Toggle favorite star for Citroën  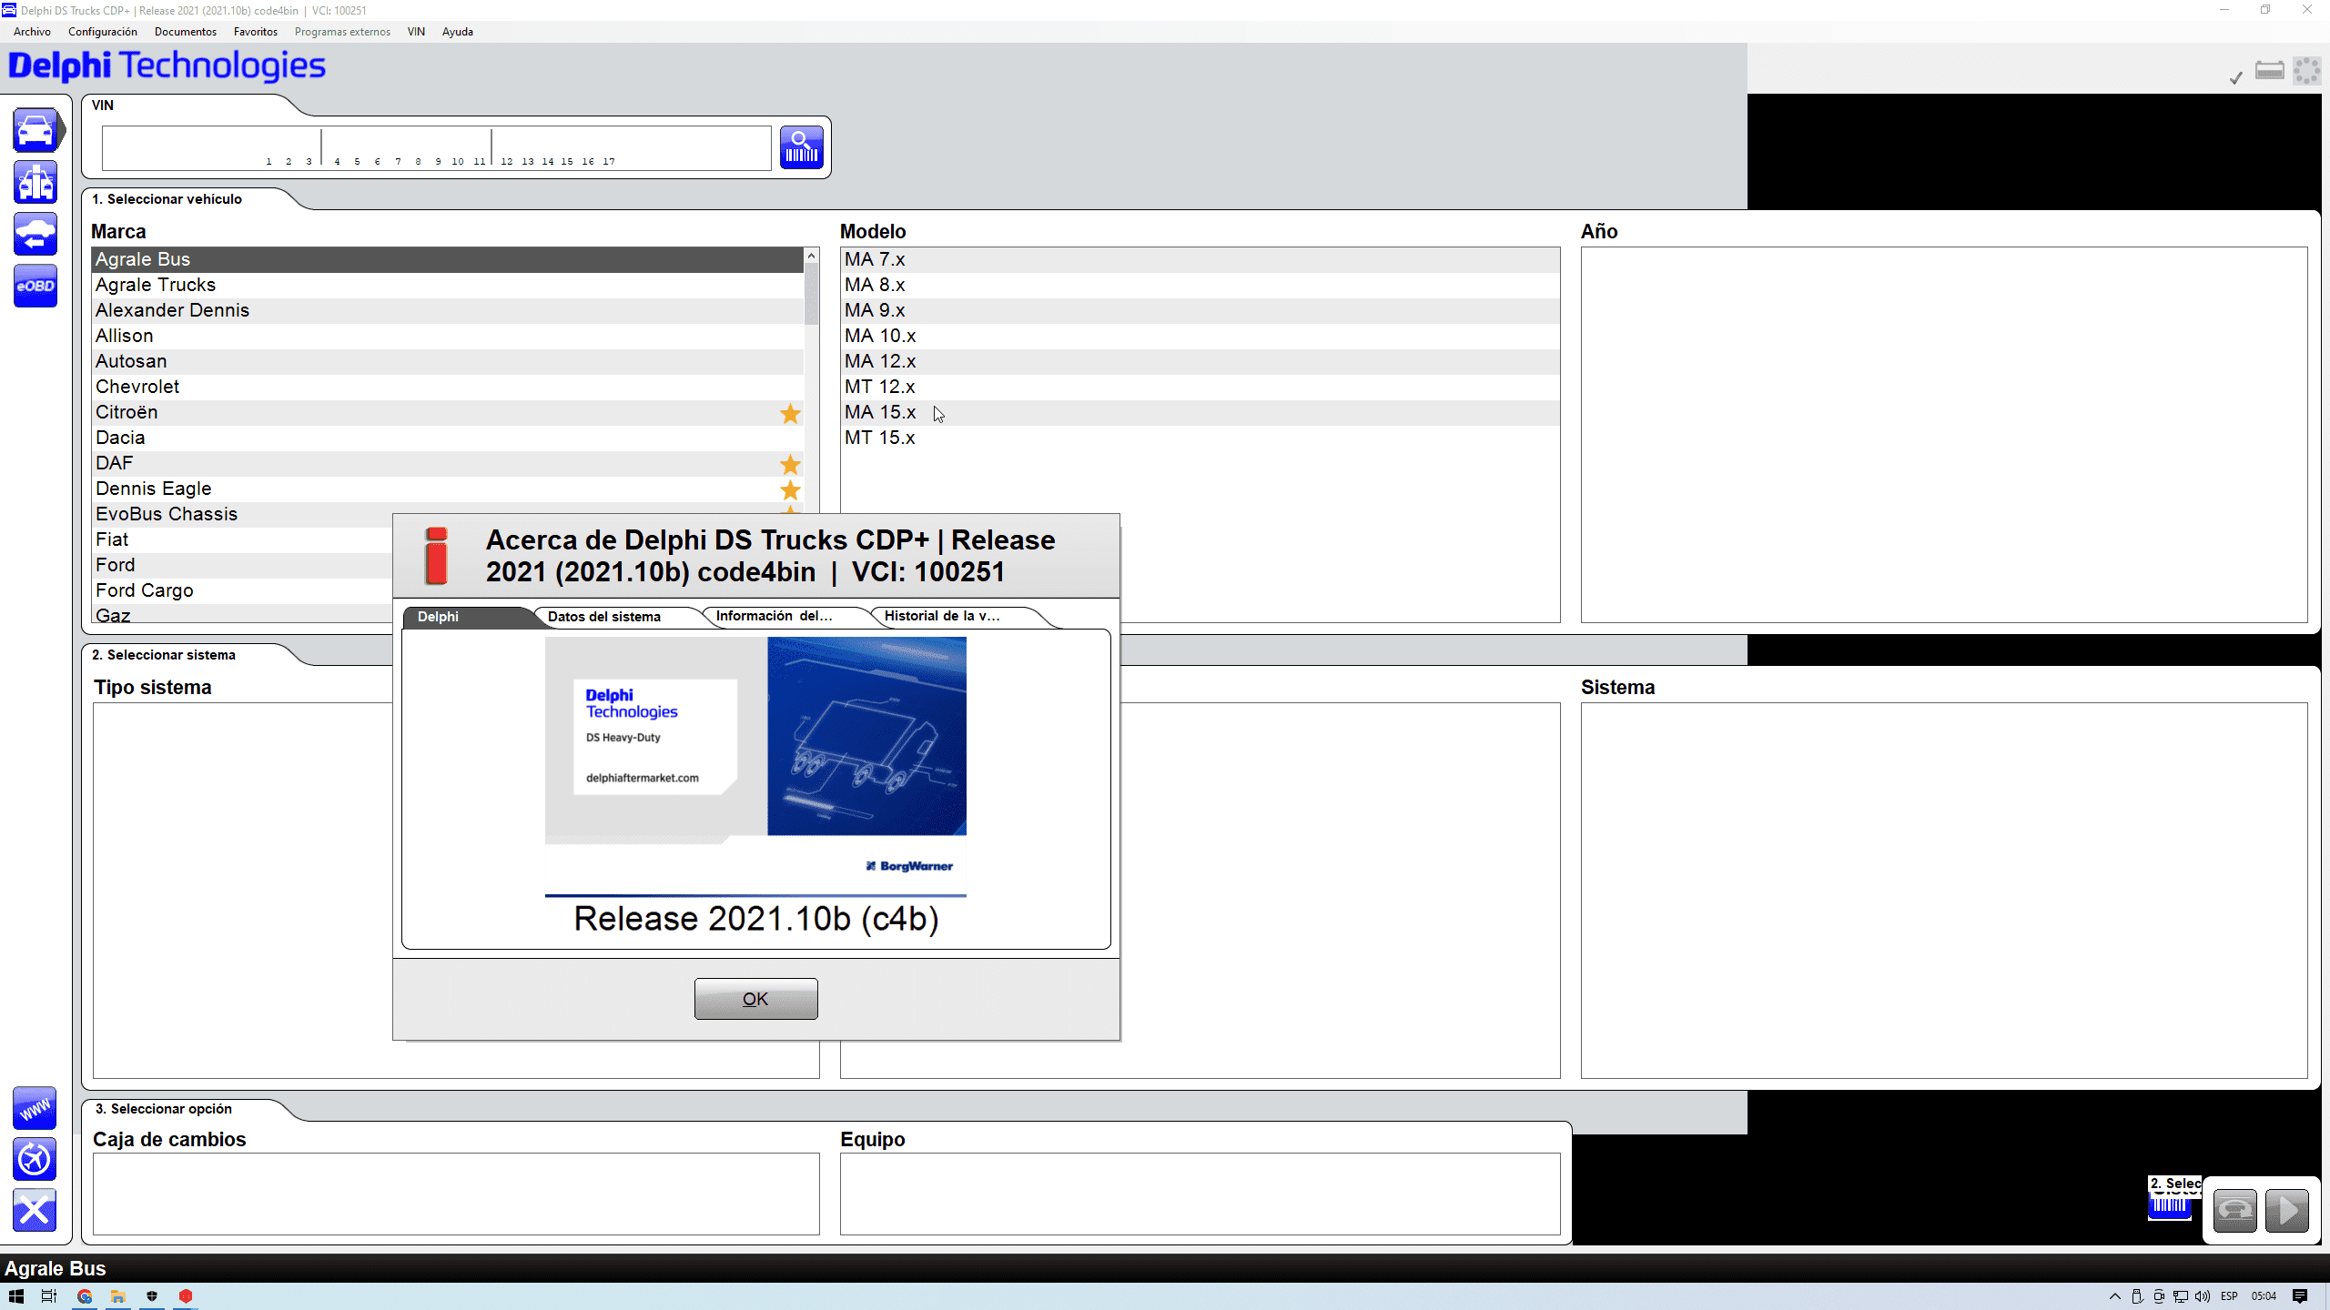coord(790,413)
